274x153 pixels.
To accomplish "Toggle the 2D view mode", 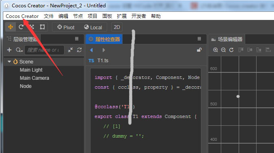I will pos(117,27).
